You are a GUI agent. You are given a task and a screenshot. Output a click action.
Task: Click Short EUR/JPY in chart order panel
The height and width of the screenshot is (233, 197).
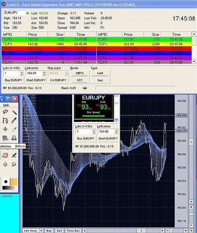[108, 138]
